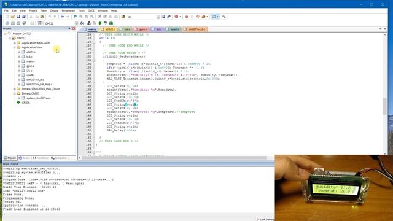Click the Undo arrow icon
The height and width of the screenshot is (221, 393).
pyautogui.click(x=50, y=17)
